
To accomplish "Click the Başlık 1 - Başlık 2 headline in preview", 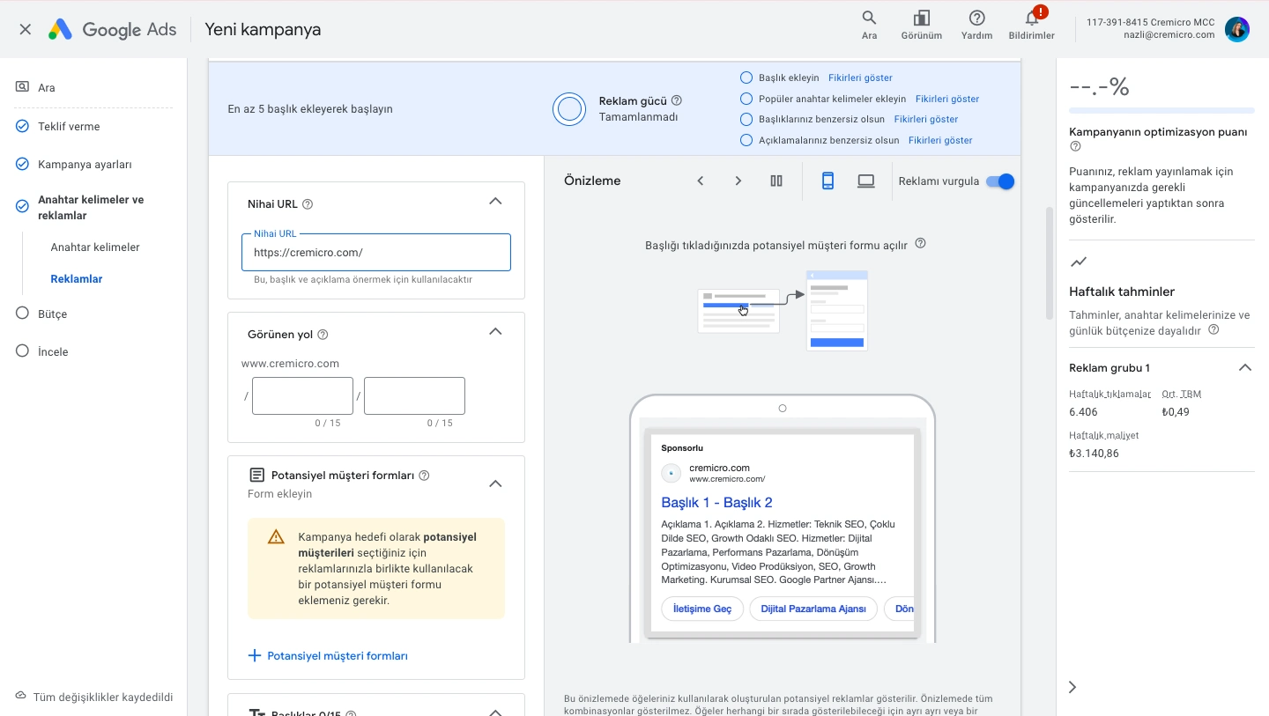I will 716,503.
